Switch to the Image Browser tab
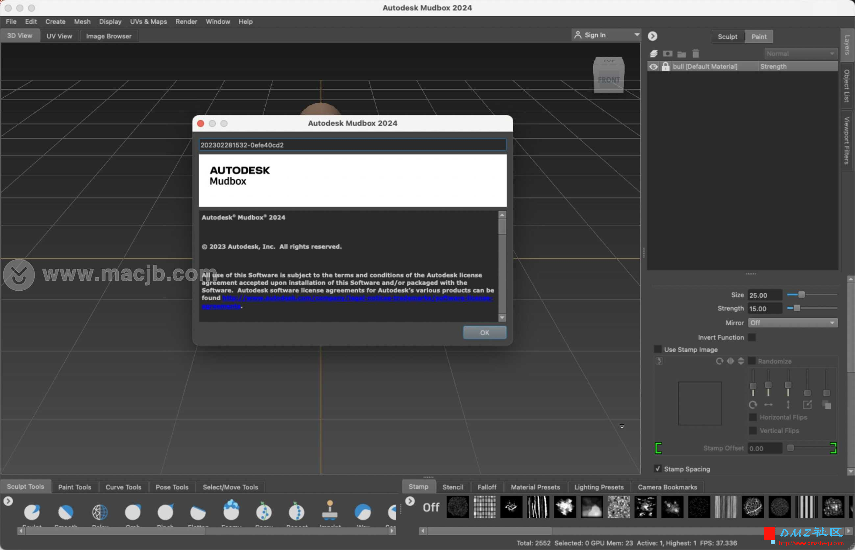The height and width of the screenshot is (550, 855). tap(109, 36)
